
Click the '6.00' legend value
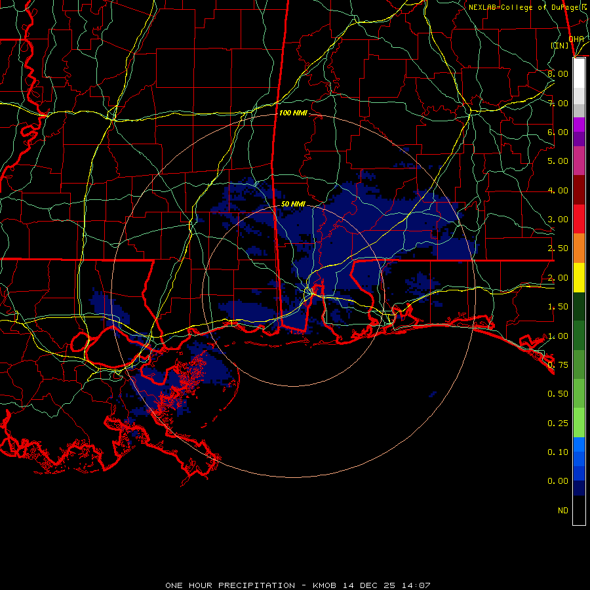coord(558,132)
